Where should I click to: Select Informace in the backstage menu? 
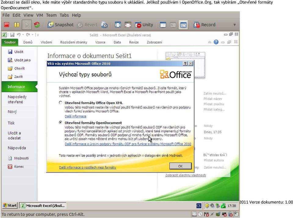[x=20, y=87]
